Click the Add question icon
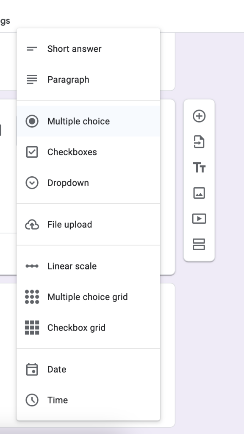 click(x=199, y=117)
